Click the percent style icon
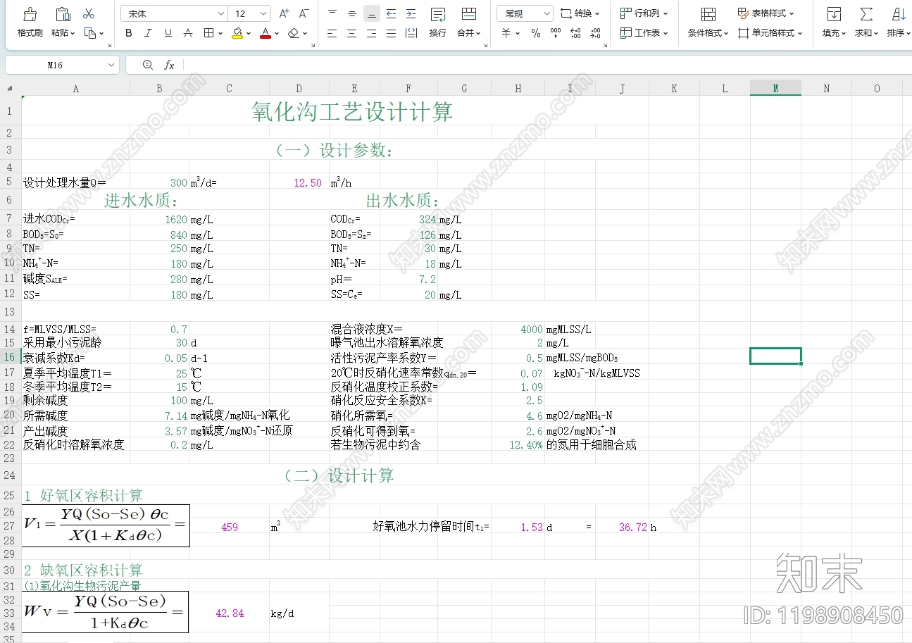The image size is (912, 643). click(536, 33)
